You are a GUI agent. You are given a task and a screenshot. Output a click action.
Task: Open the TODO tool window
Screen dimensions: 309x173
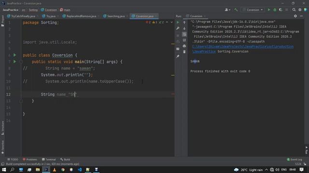click(x=13, y=160)
